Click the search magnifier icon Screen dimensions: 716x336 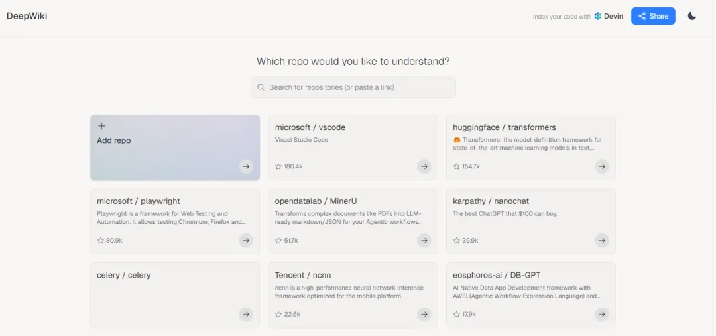261,87
